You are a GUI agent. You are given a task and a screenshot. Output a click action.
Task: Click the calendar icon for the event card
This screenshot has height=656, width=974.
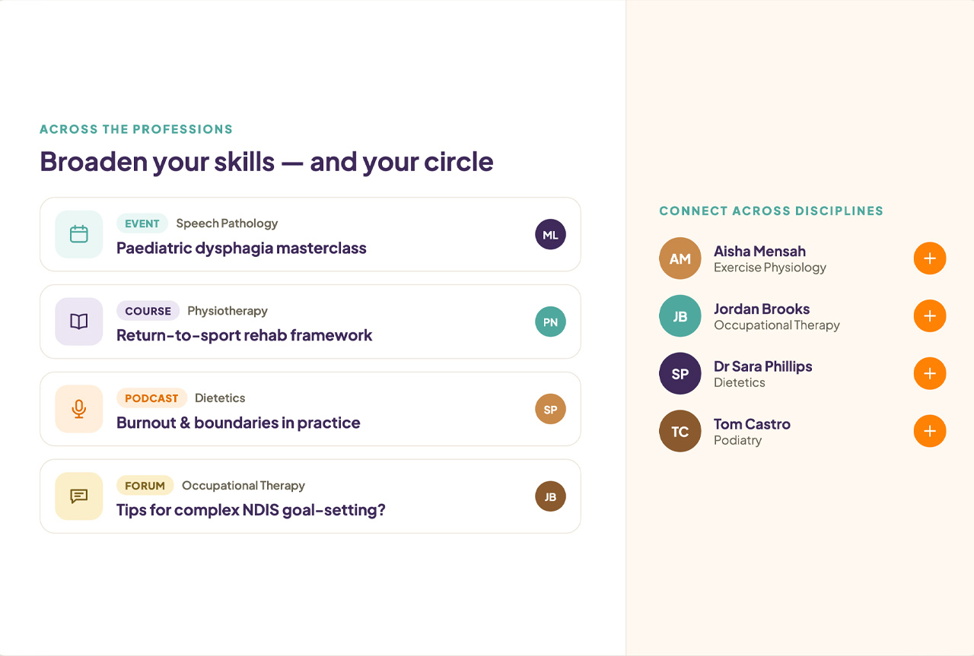click(79, 234)
